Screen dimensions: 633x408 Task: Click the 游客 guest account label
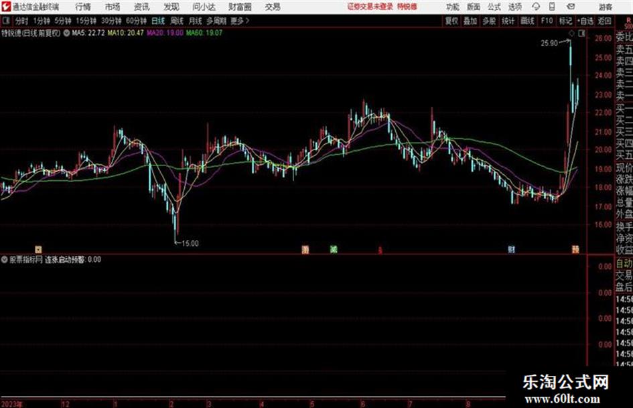tap(606, 7)
